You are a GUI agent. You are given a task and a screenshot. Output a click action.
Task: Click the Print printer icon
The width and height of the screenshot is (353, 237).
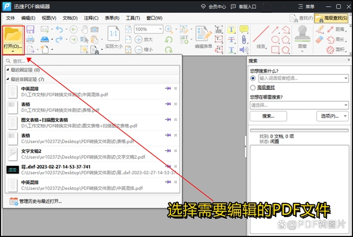click(x=30, y=40)
